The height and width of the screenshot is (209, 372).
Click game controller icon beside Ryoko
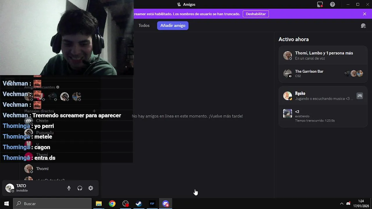pos(360,96)
